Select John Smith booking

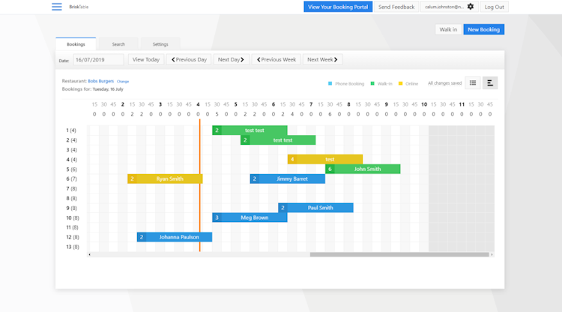pyautogui.click(x=363, y=169)
